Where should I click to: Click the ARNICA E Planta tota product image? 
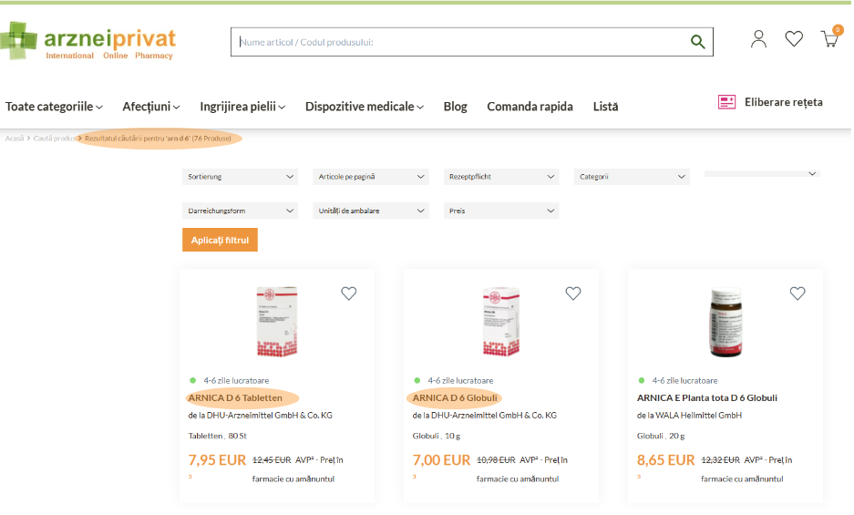725,323
